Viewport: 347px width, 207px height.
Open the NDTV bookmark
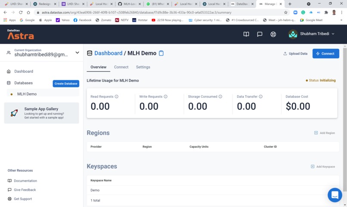point(122,20)
